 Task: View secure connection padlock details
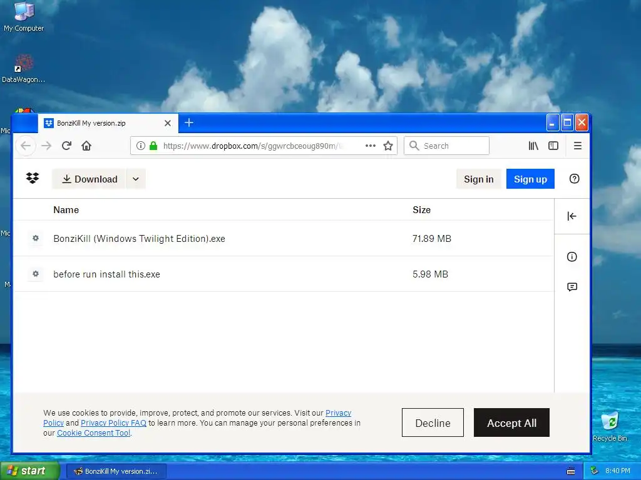tap(153, 146)
